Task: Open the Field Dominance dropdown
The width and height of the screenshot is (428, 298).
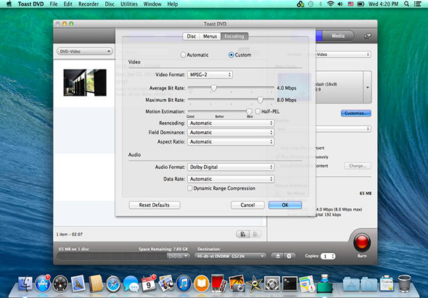Action: coord(231,133)
